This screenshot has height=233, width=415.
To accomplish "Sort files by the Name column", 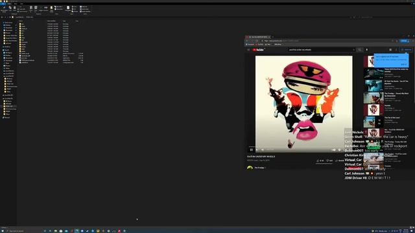I will pos(21,21).
